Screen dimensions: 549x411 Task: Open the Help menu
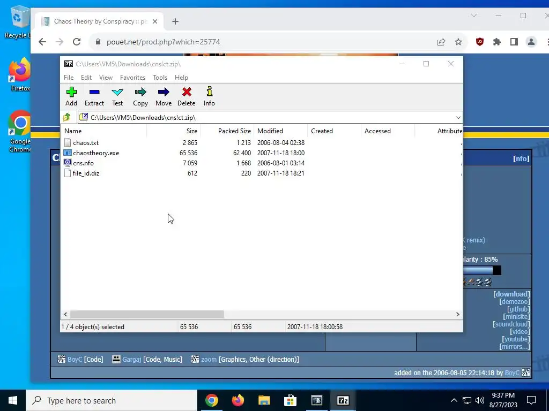[x=181, y=78]
